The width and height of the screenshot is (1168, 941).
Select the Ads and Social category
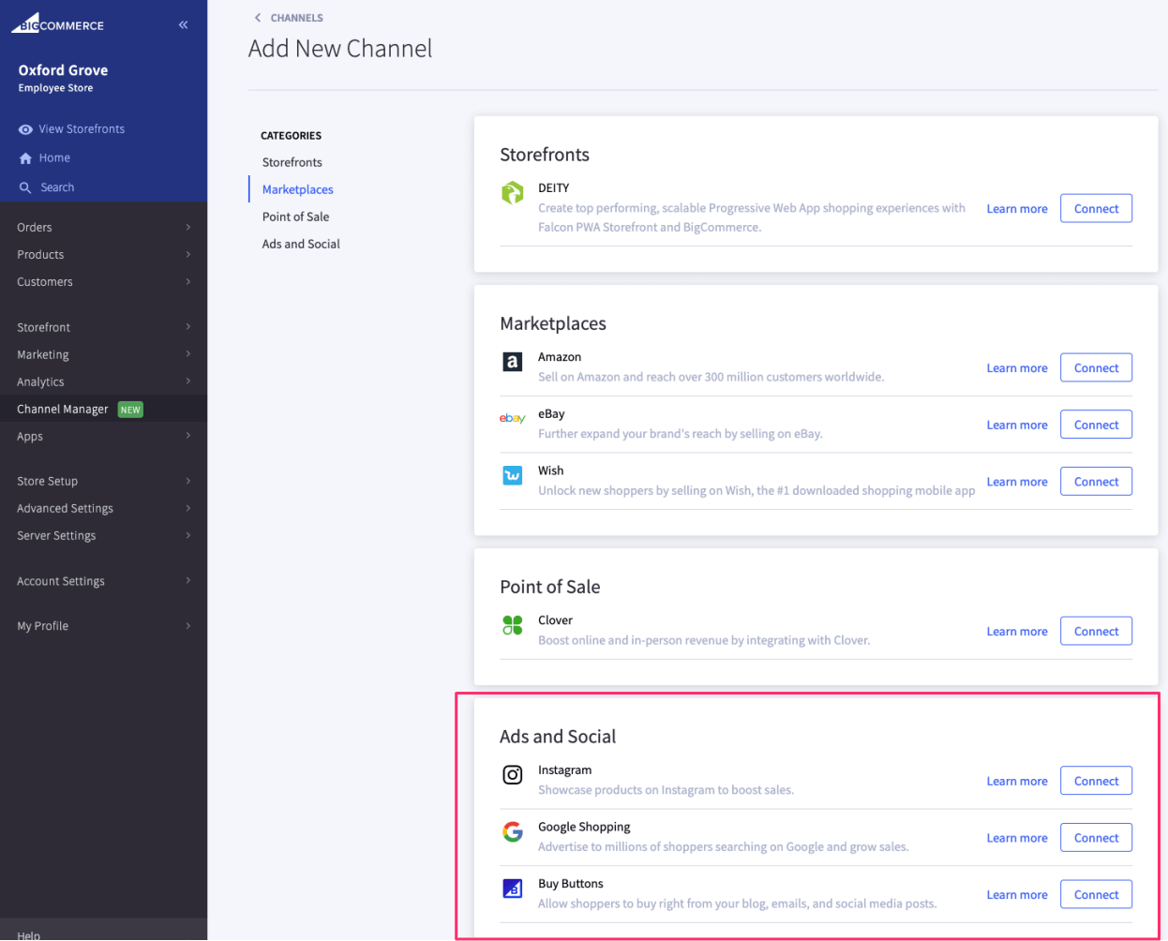[x=301, y=244]
